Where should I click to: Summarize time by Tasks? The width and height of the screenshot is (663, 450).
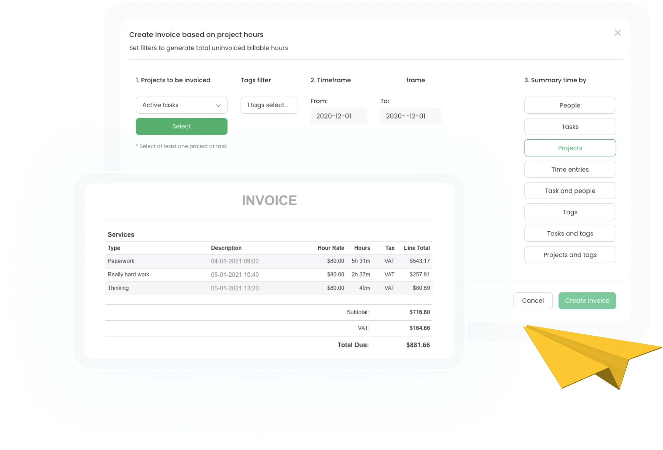[570, 126]
